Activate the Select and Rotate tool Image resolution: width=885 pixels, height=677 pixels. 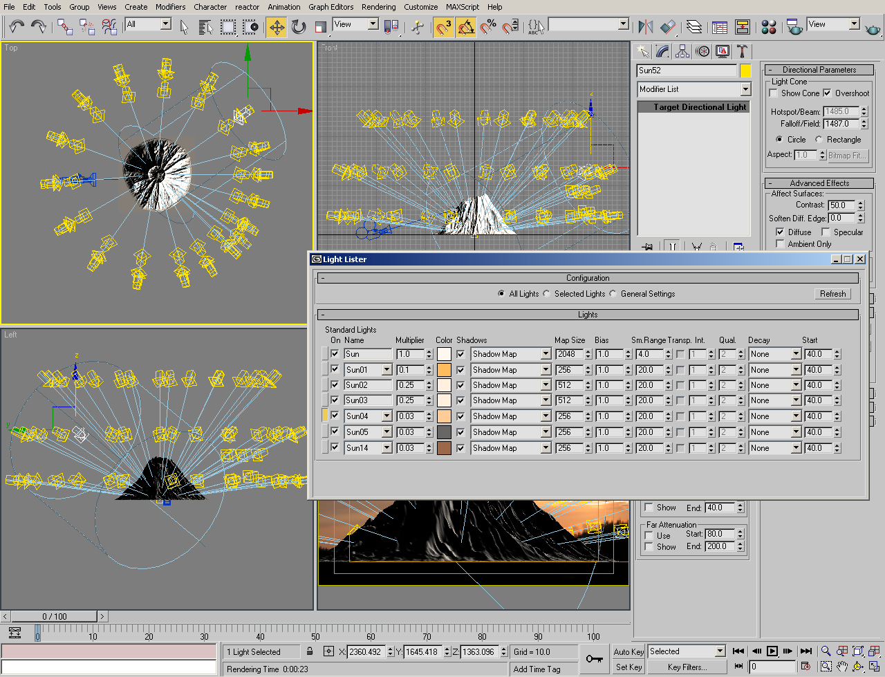(299, 27)
